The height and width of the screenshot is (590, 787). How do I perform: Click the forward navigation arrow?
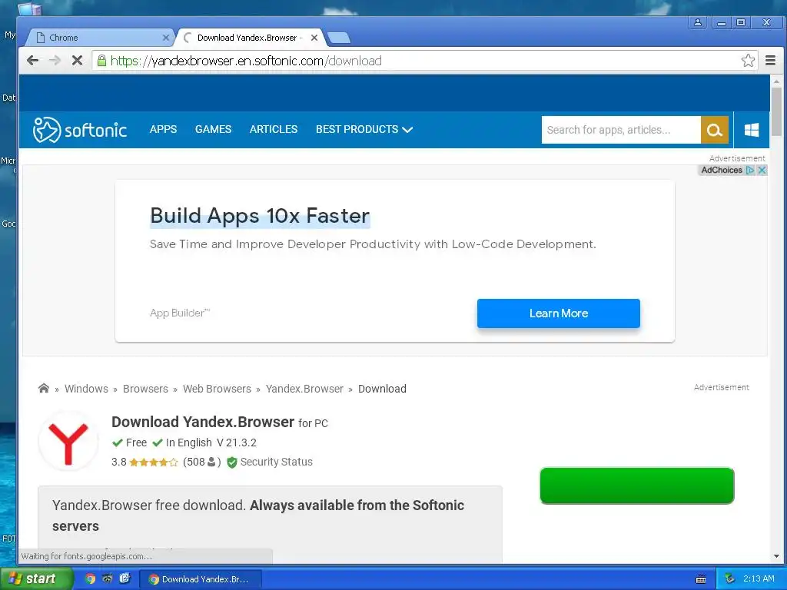(55, 61)
